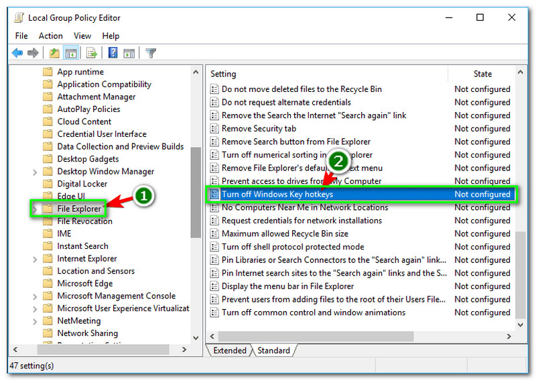Open the Action menu
The width and height of the screenshot is (536, 381).
point(50,36)
